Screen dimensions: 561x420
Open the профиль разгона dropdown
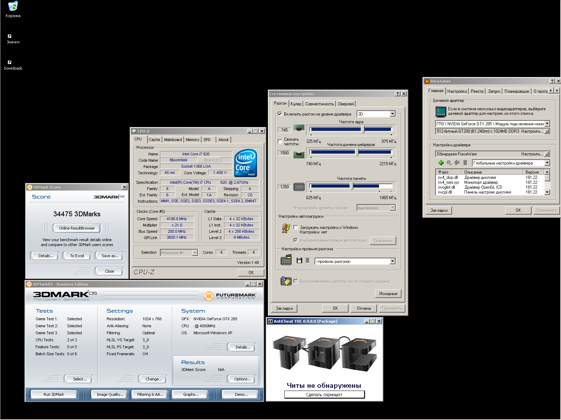pyautogui.click(x=392, y=261)
